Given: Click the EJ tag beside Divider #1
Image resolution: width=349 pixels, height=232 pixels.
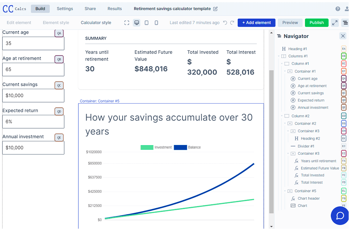Looking at the screenshot, I should click(344, 146).
